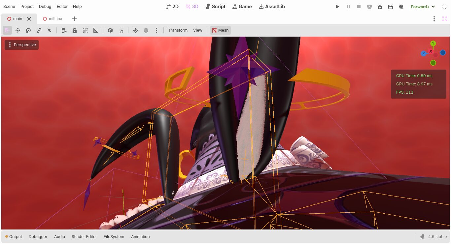Open the remote deploy icon
451x244 pixels.
pyautogui.click(x=369, y=7)
